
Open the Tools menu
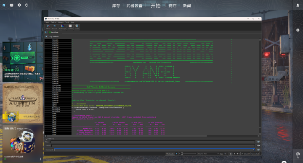tap(67, 22)
